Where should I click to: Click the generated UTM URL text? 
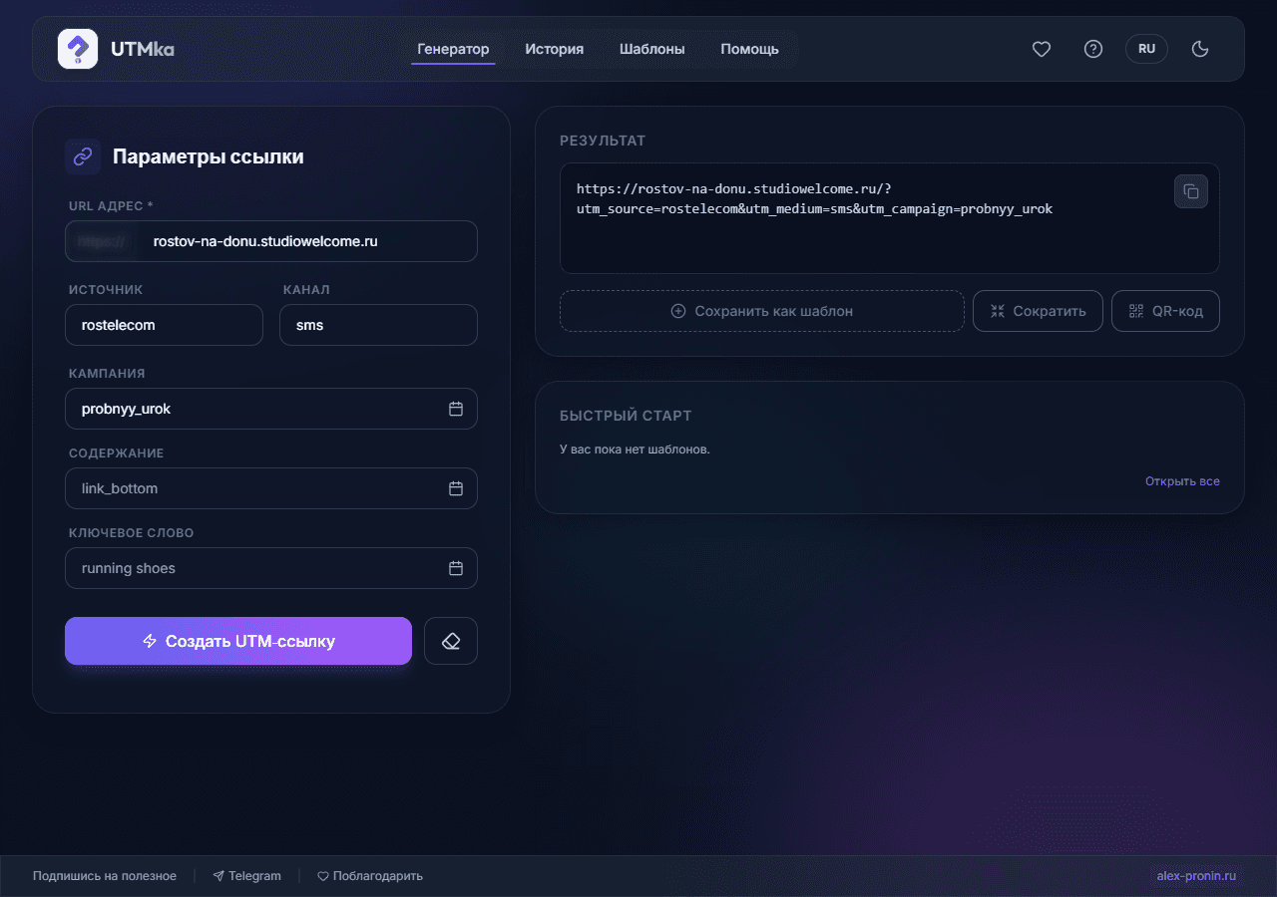point(814,199)
